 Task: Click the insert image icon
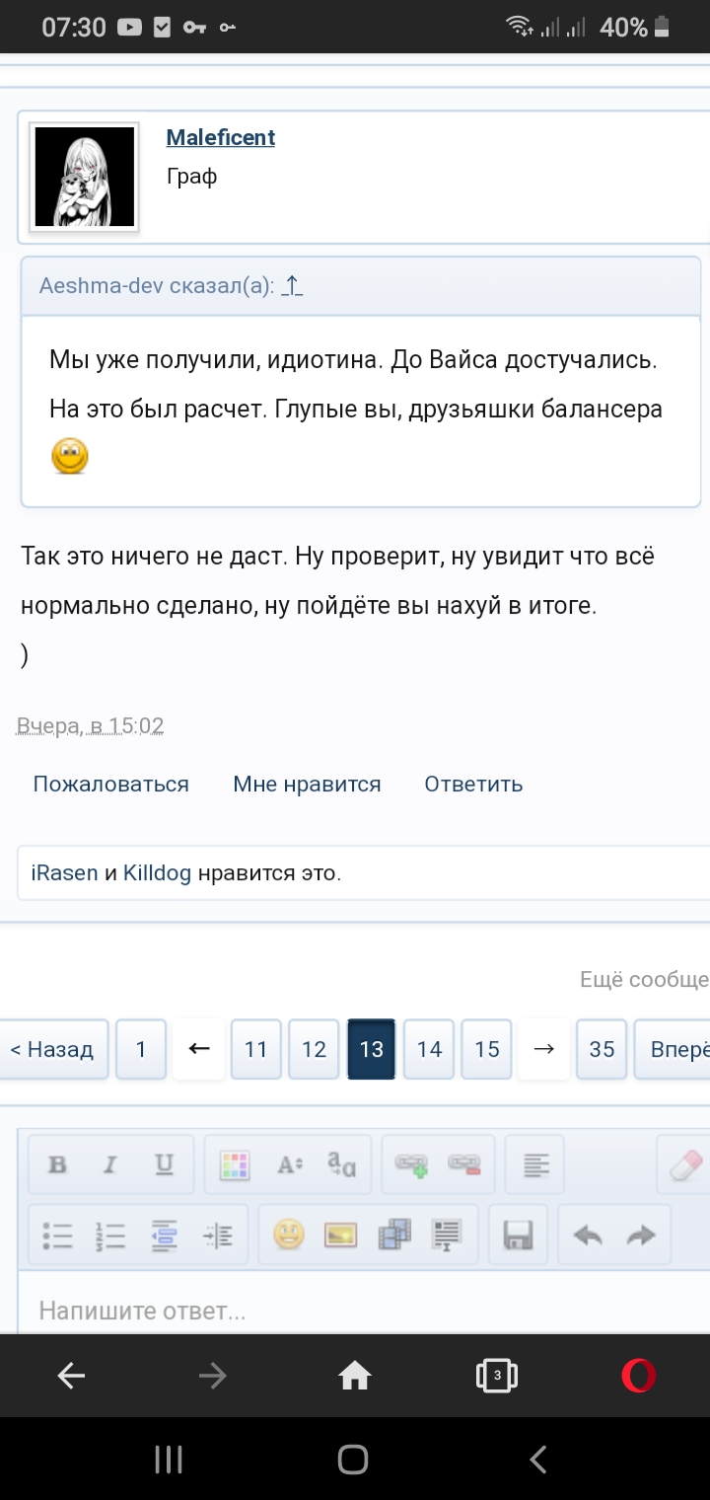coord(340,1235)
